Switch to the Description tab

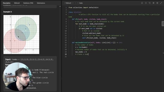coord(7,3)
